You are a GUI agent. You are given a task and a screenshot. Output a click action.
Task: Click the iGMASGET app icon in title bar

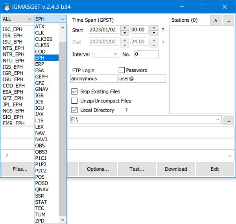pyautogui.click(x=7, y=7)
